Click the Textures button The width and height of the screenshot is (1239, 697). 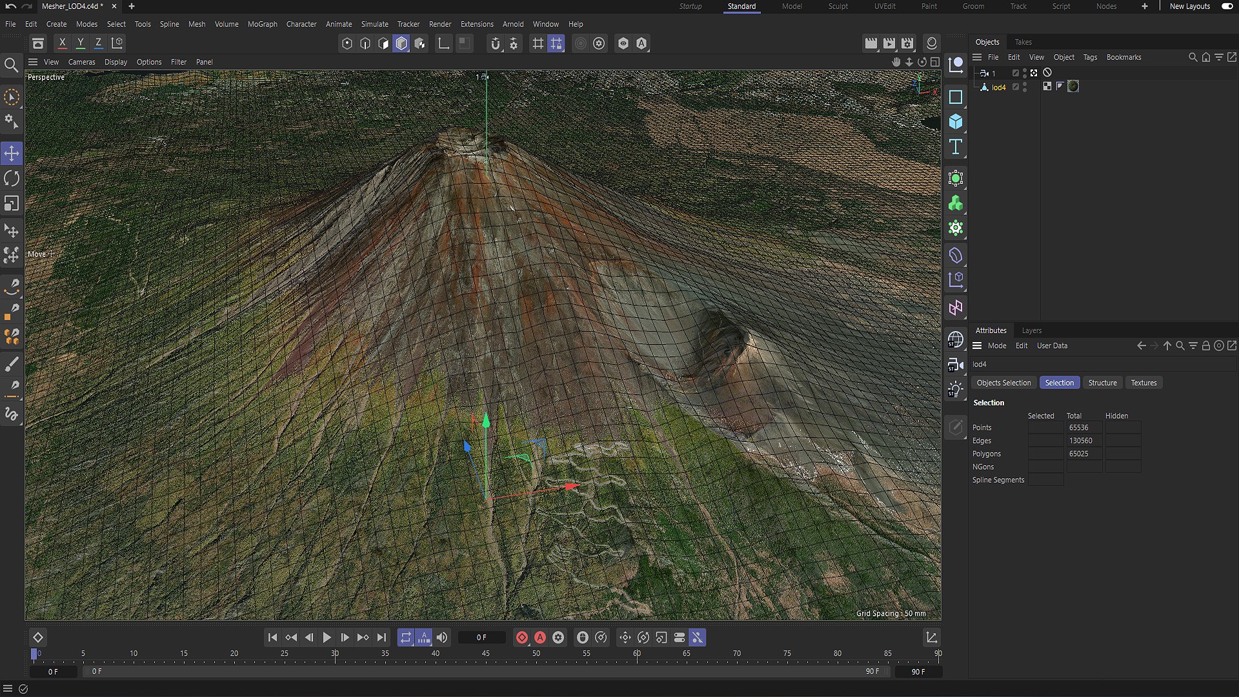coord(1143,383)
